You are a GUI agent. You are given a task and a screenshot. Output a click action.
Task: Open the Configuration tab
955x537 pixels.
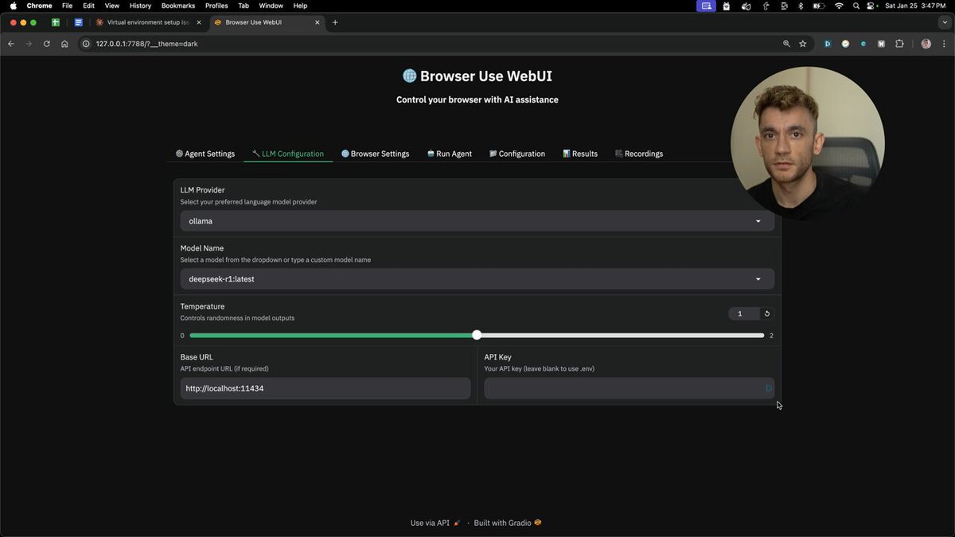point(517,154)
